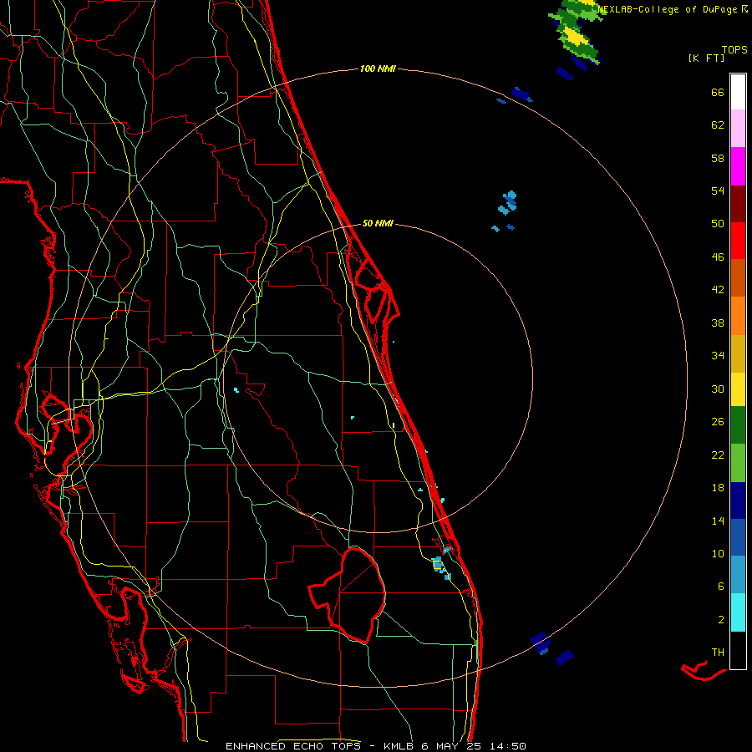Pick the cyan legend swatch
Screen dimensions: 752x752
[x=738, y=612]
